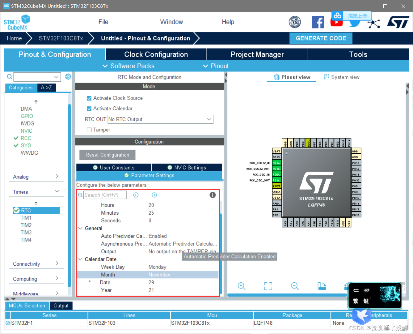Open the Window menu
This screenshot has width=413, height=334.
(171, 22)
